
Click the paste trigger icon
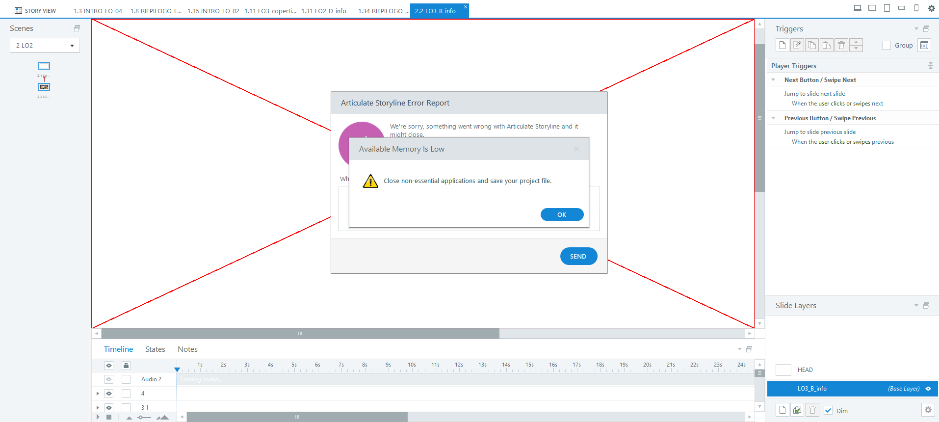827,45
